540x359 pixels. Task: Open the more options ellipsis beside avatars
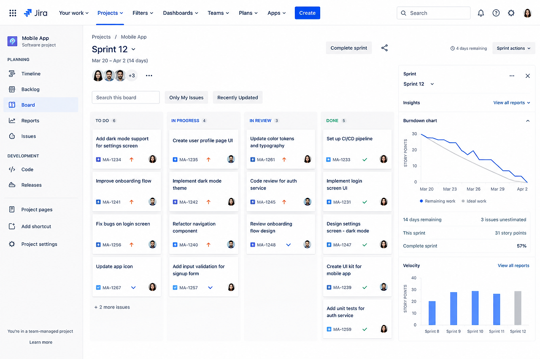tap(149, 76)
